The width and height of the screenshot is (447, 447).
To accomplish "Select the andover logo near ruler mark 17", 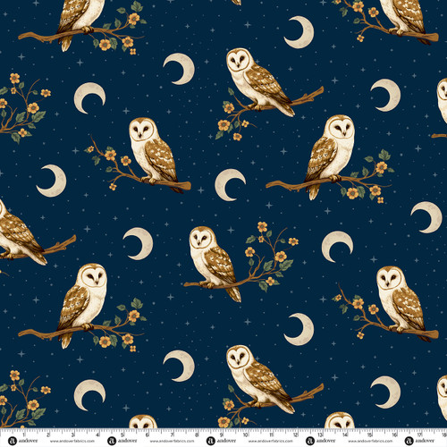I will tap(419, 441).
